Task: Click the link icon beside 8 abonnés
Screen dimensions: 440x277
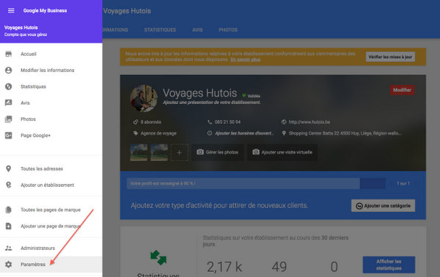Action: [136, 122]
